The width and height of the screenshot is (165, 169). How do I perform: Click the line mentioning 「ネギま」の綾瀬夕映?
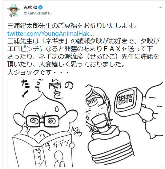(x=83, y=41)
